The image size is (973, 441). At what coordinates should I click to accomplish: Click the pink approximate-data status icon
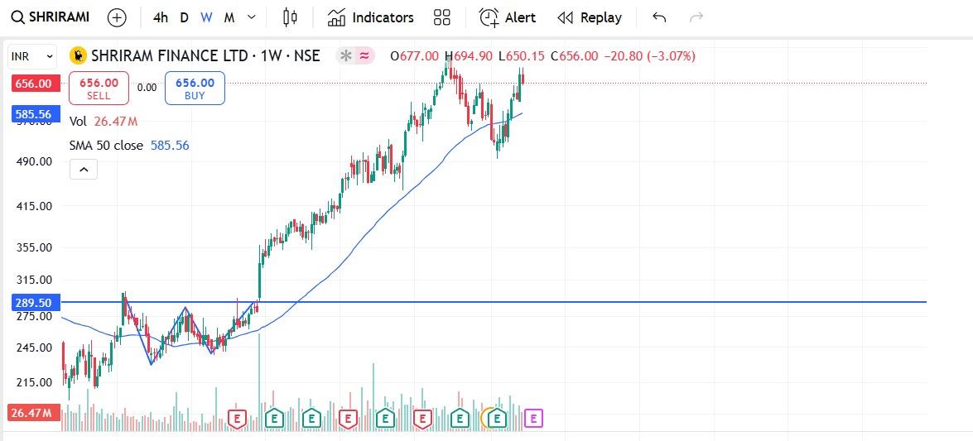click(x=365, y=55)
